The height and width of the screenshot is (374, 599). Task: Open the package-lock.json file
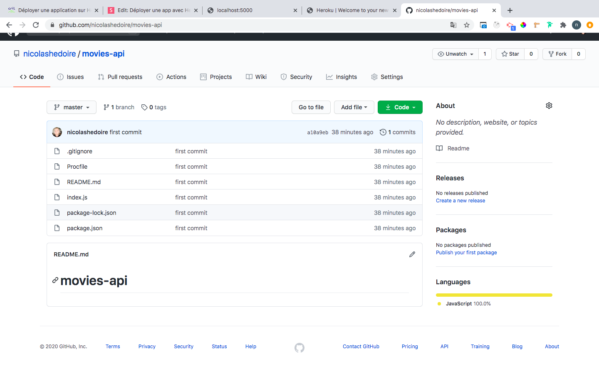click(x=92, y=213)
